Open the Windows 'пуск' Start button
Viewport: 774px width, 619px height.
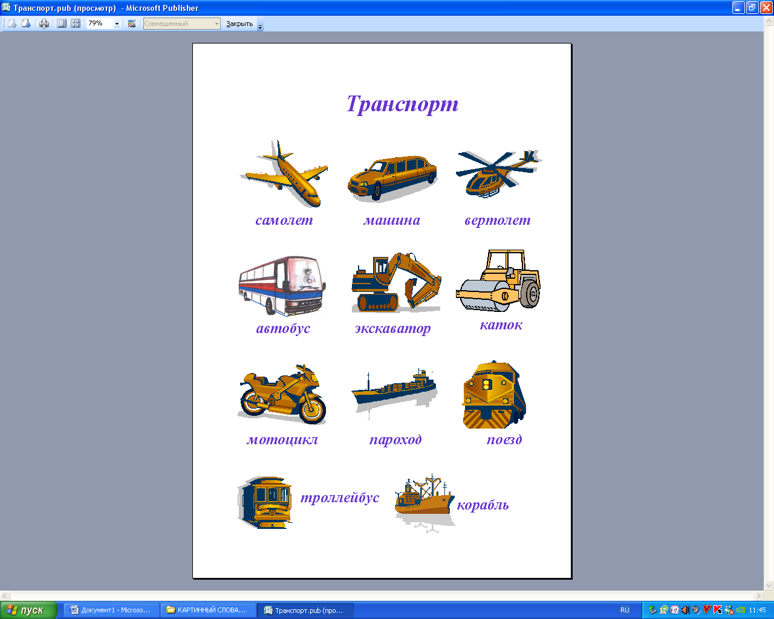(28, 610)
